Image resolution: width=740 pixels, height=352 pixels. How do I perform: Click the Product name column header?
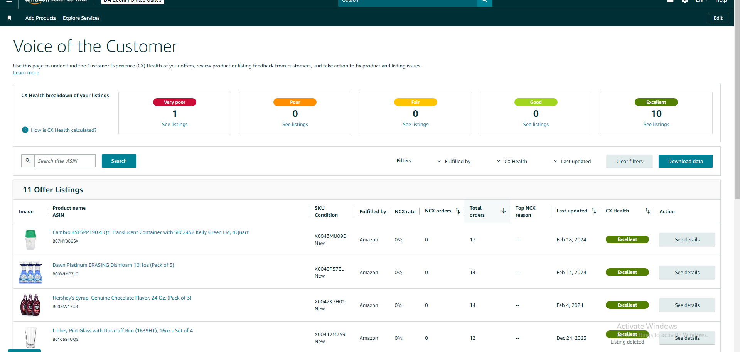pyautogui.click(x=69, y=208)
